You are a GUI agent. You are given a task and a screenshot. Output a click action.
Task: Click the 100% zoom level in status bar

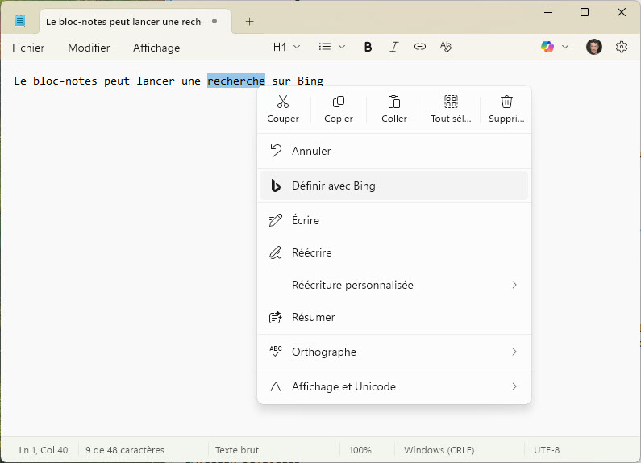360,450
